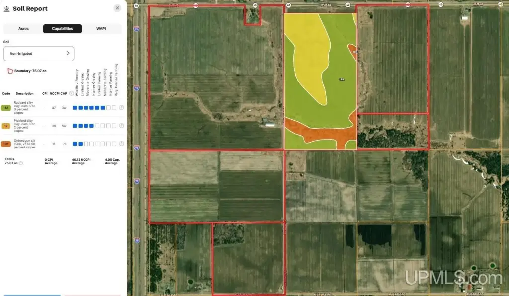Viewport: 509px width, 296px height.
Task: Click the yellow 12 soil code swatch
Action: (6, 126)
